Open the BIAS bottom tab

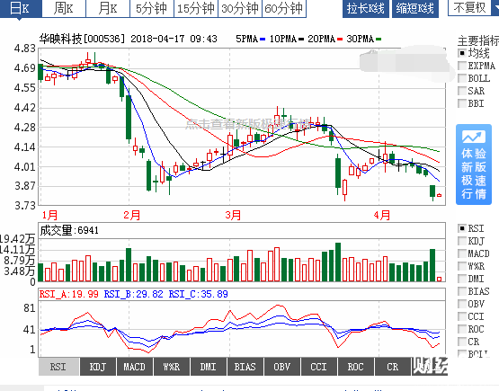click(245, 367)
